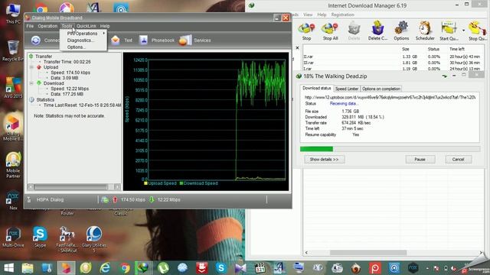Click Start Queue in IDM toolbar
Screen dimensions: 490x275
pyautogui.click(x=449, y=31)
